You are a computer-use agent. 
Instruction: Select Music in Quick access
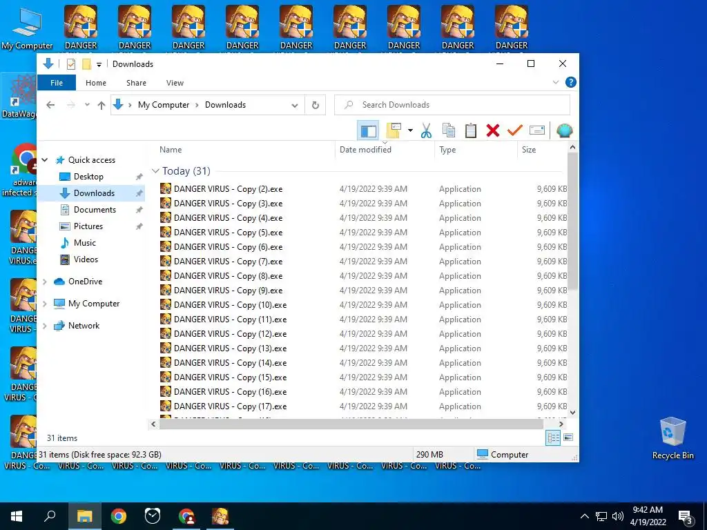pos(85,243)
